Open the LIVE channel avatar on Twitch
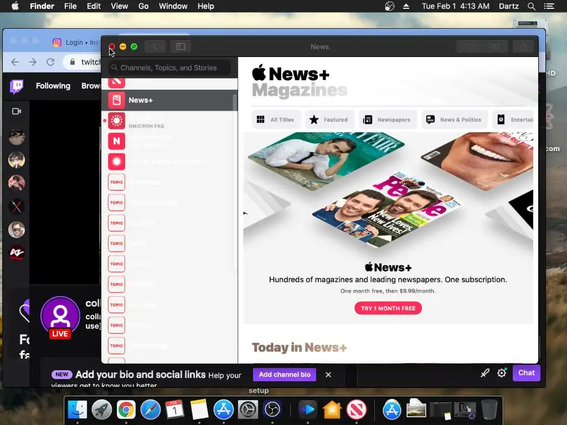Screen dimensions: 567x425 point(60,317)
